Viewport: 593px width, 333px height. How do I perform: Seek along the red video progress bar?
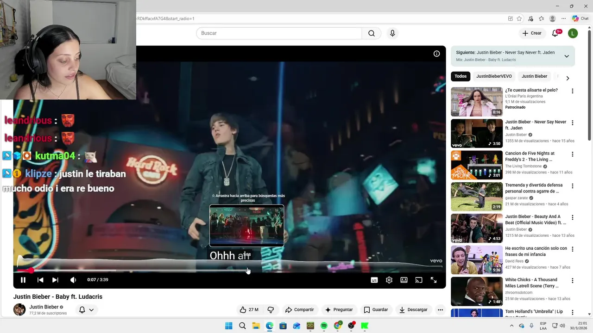point(230,271)
